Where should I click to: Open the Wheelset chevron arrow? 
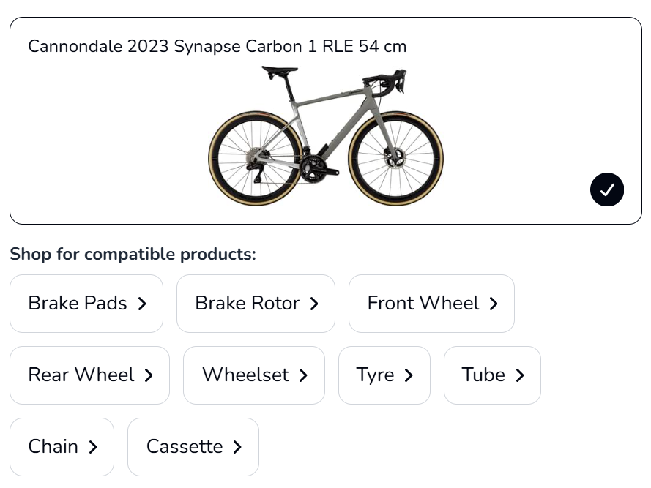tap(302, 375)
